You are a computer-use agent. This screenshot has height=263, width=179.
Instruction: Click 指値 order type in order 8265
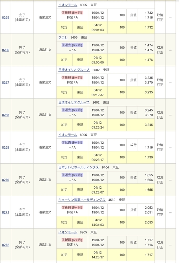click(x=133, y=15)
